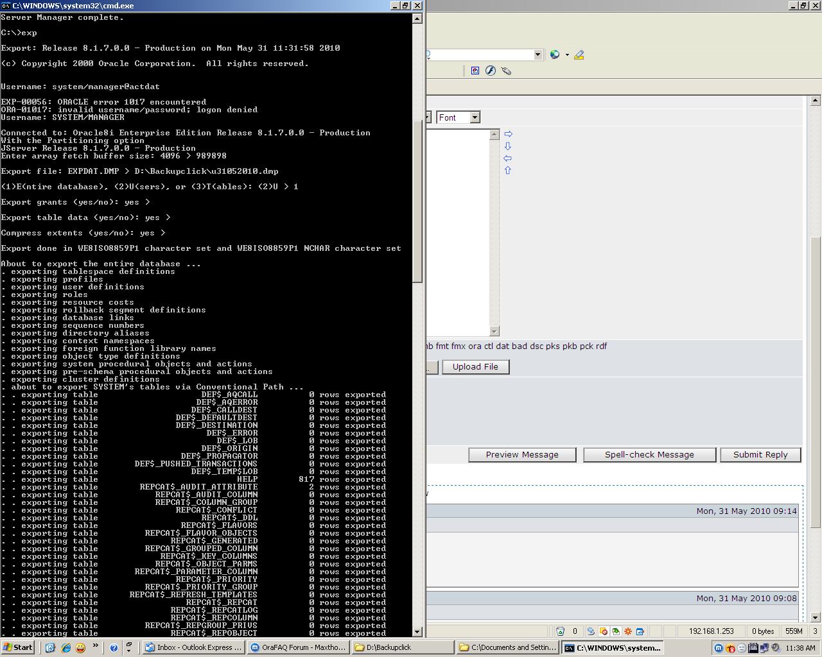Viewport: 822px width, 657px height.
Task: Click the Upload File button
Action: pyautogui.click(x=475, y=367)
